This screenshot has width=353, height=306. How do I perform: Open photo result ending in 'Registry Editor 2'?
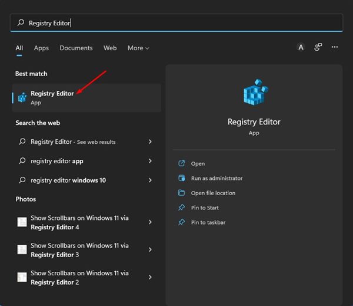tap(79, 278)
